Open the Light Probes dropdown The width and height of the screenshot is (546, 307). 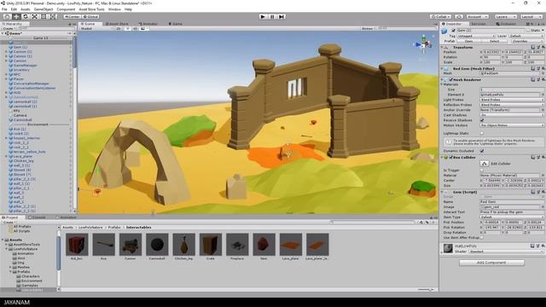[x=512, y=100]
